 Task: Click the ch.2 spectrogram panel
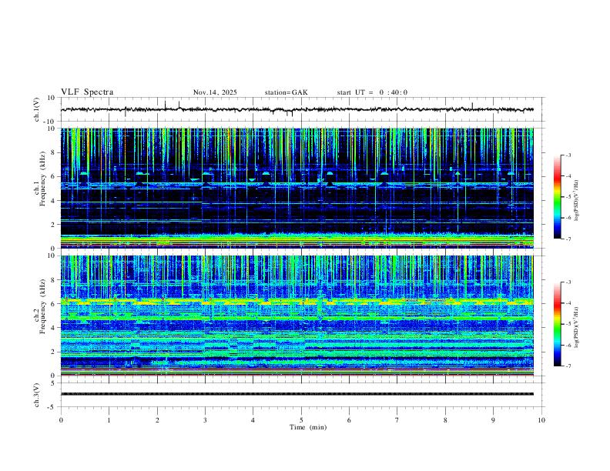pyautogui.click(x=297, y=316)
